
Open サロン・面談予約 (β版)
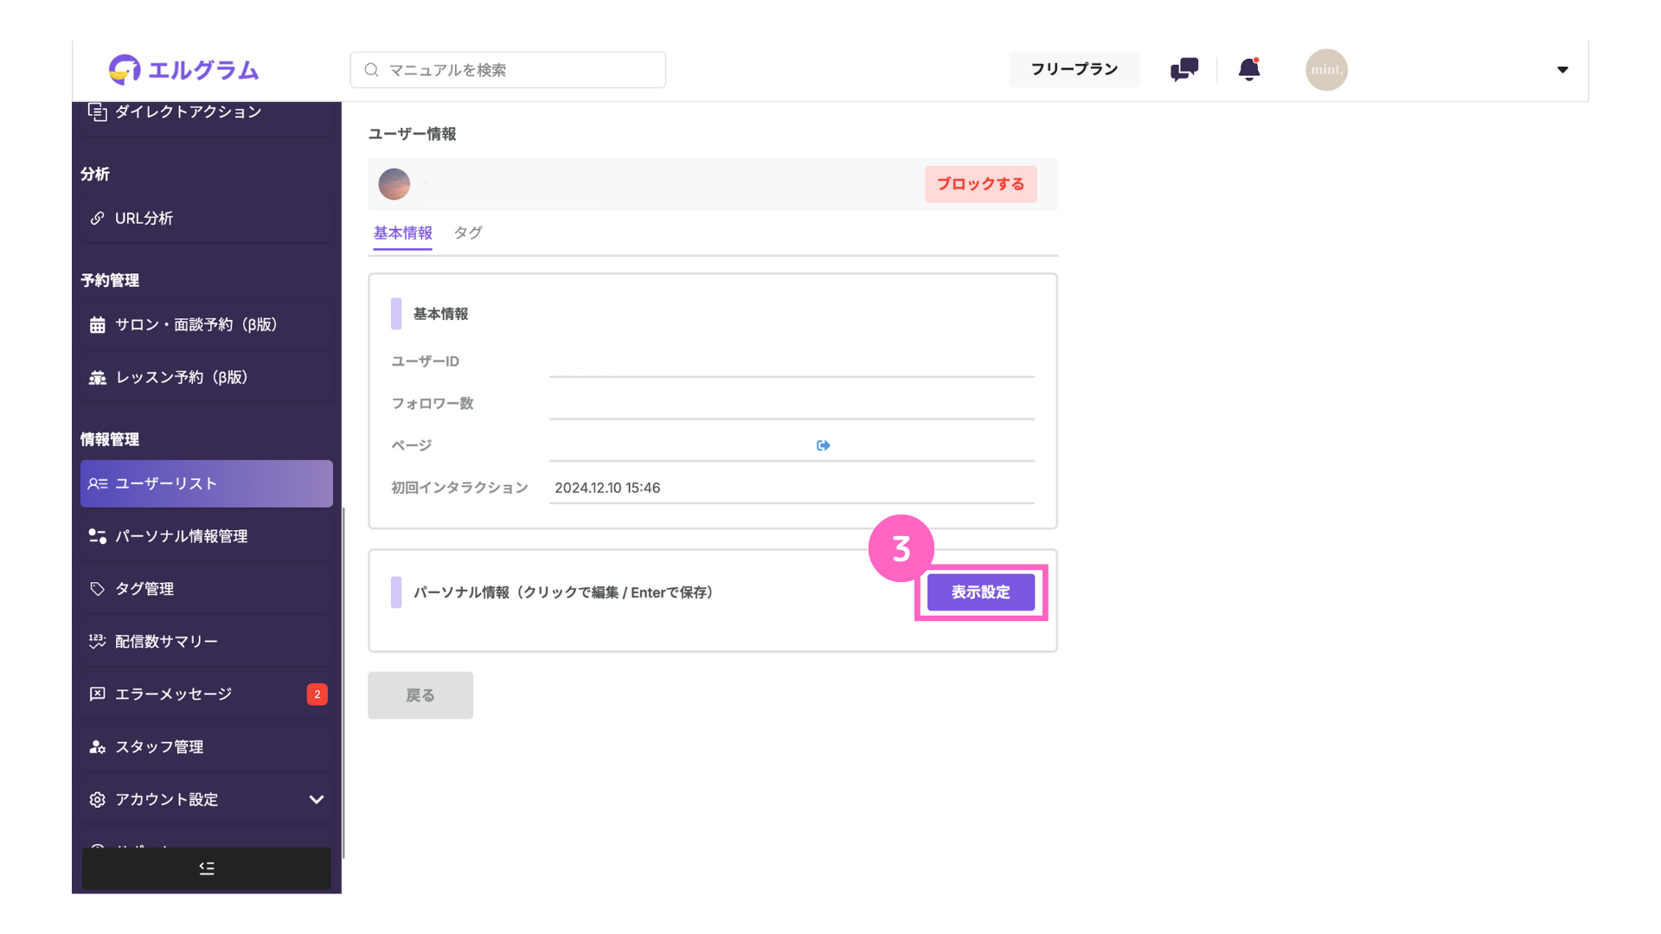(207, 325)
